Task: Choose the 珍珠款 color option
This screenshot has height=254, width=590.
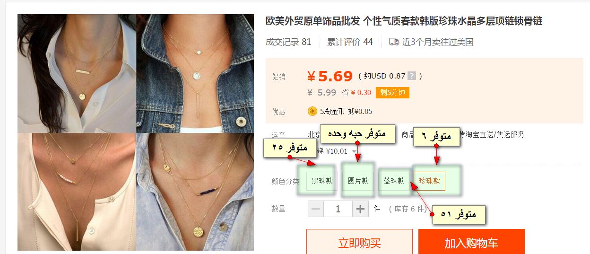Action: click(x=429, y=181)
